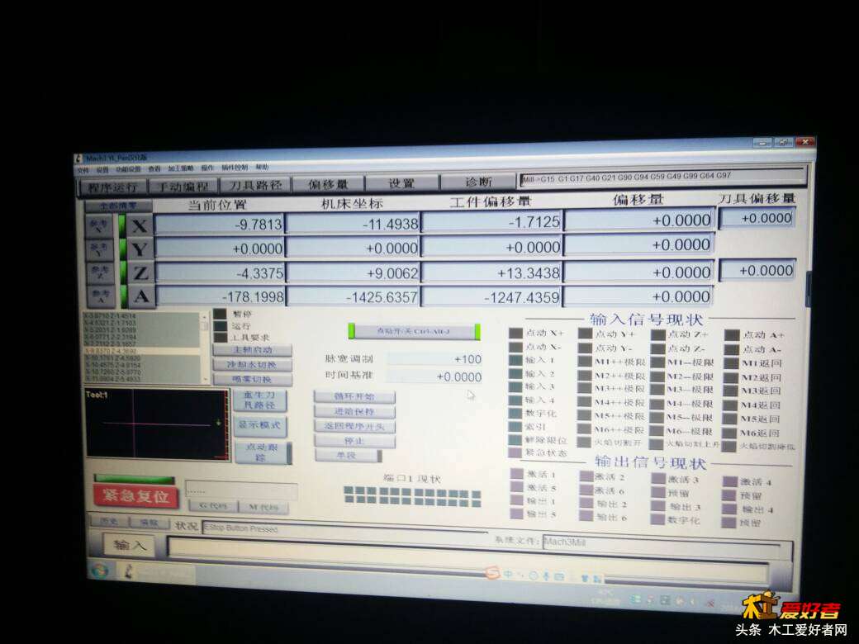Click the Mach3 taskbar icon

point(130,572)
